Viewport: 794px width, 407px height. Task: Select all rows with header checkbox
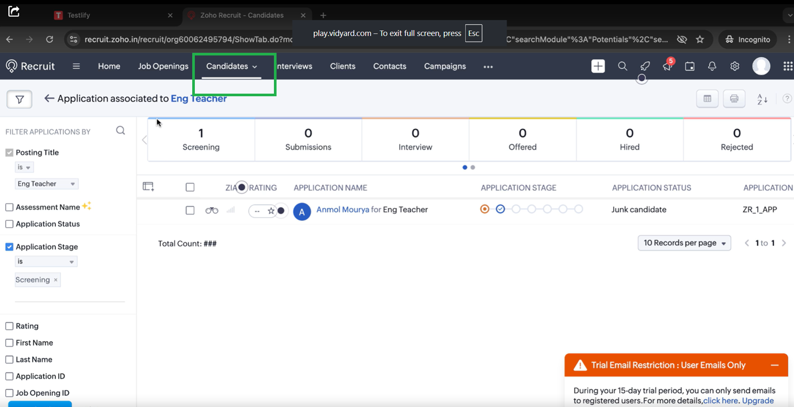(x=190, y=187)
